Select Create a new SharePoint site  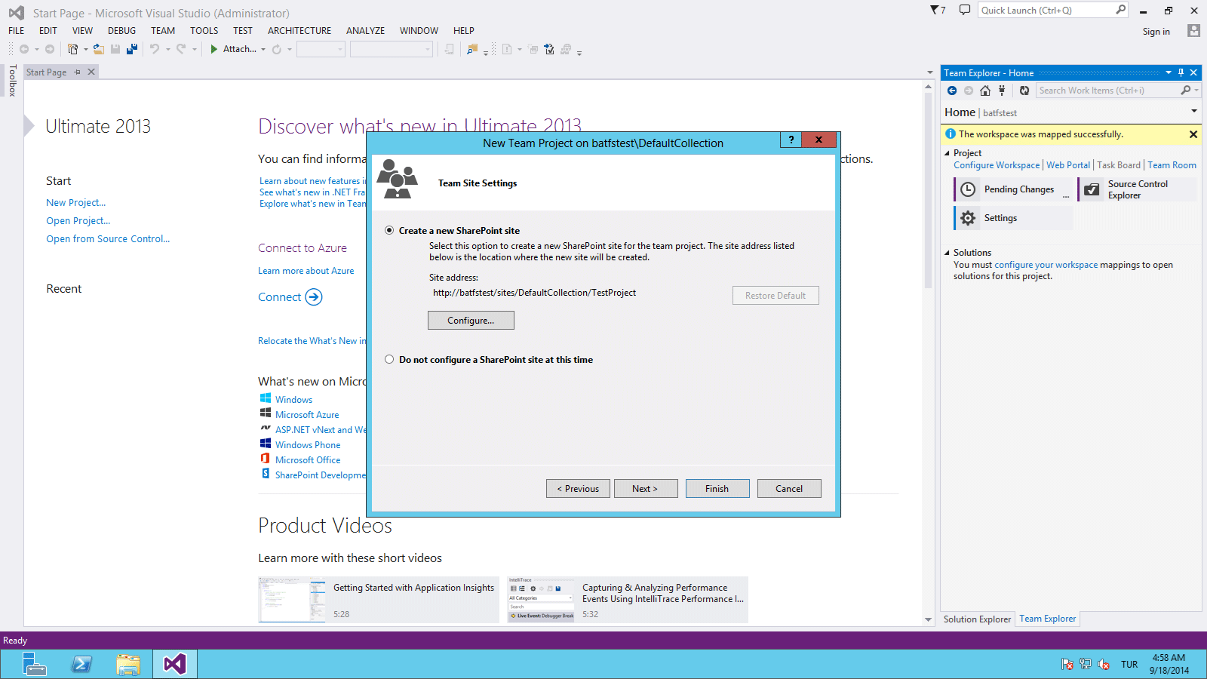click(x=389, y=230)
